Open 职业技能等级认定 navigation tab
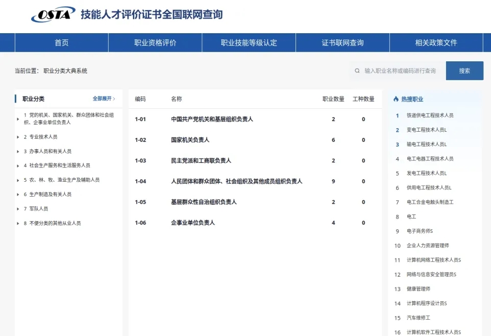Viewport: 491px width, 336px height. tap(249, 43)
